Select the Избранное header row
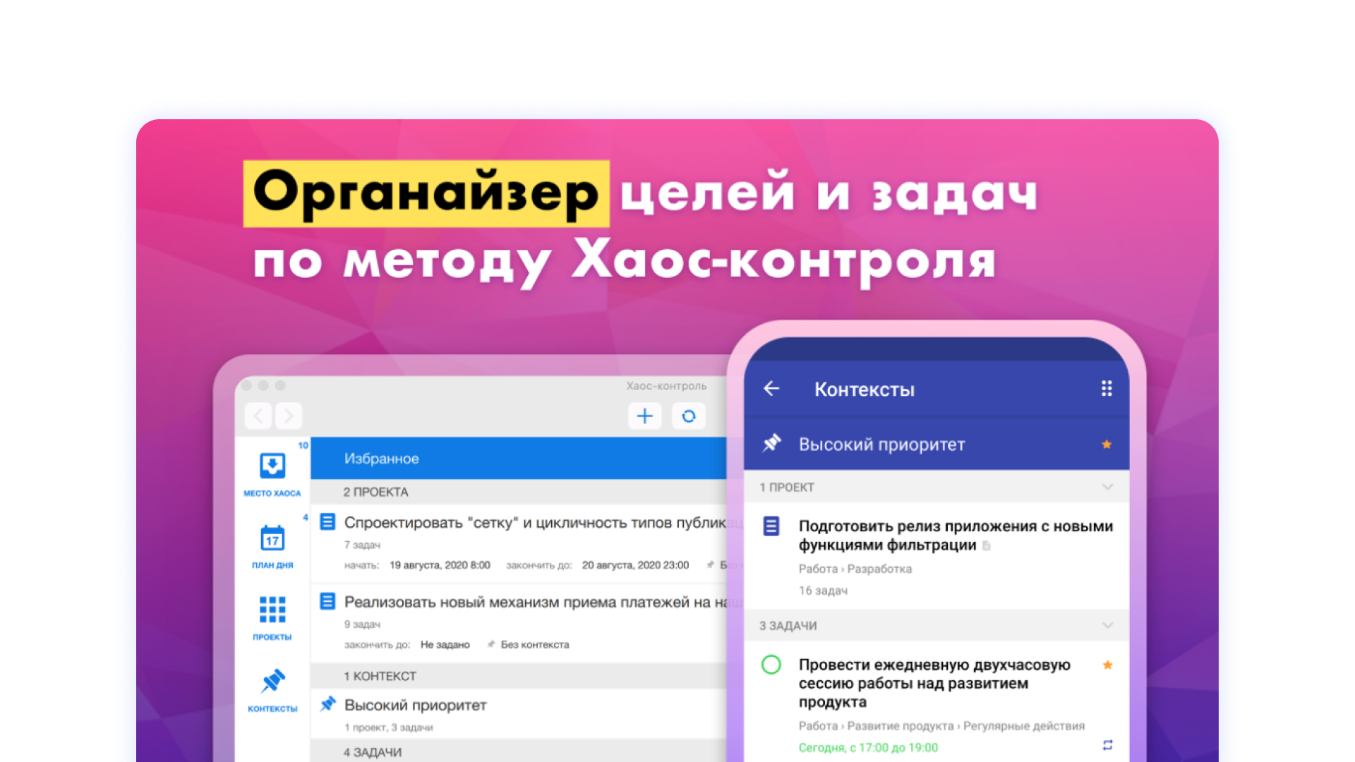 click(x=519, y=459)
